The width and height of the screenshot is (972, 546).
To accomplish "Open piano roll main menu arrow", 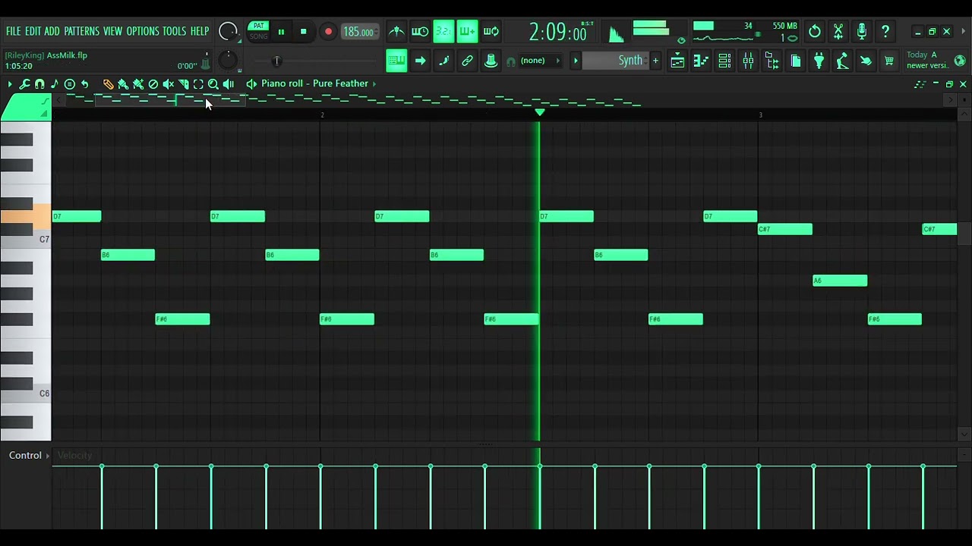I will pos(10,84).
